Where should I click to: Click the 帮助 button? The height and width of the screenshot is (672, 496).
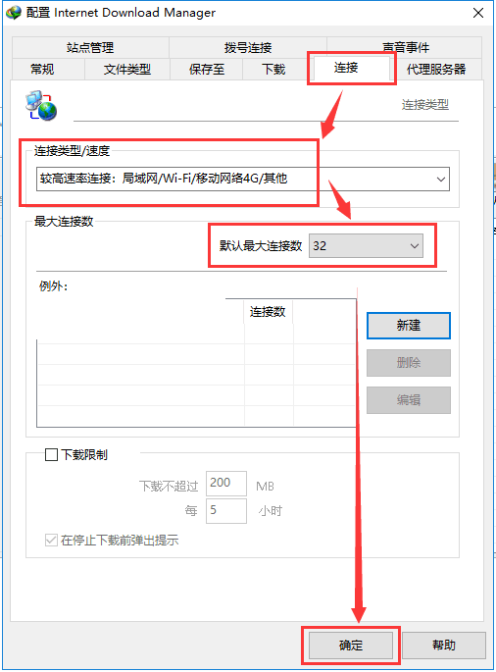tap(444, 645)
